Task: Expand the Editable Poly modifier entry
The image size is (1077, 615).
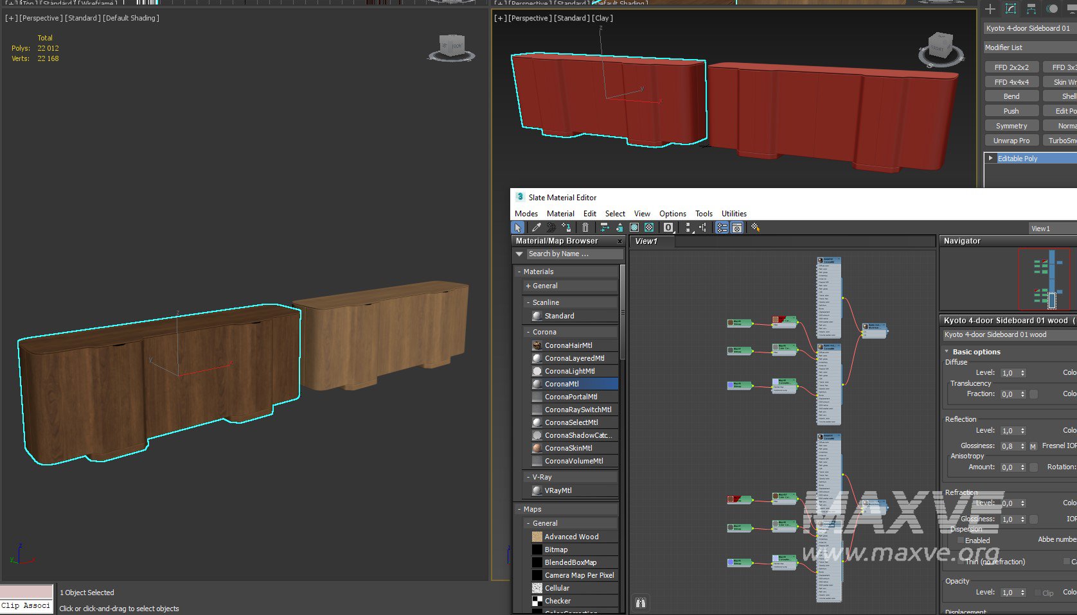Action: (990, 158)
